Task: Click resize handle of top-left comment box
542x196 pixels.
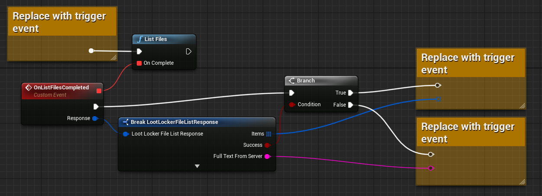Action: [x=114, y=57]
